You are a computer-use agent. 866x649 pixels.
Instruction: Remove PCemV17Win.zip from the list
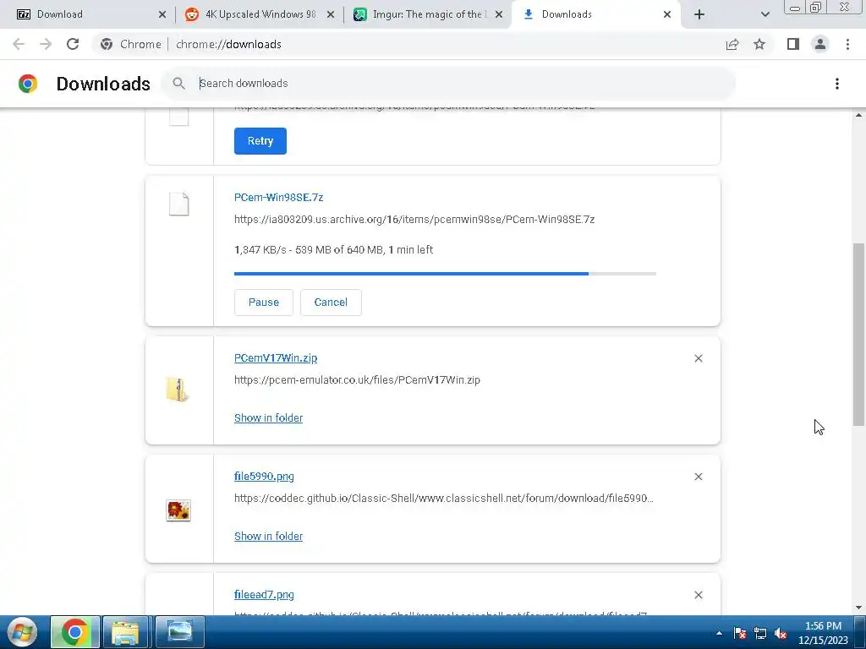698,358
